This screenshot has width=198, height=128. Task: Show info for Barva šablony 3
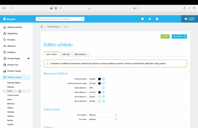coord(103,97)
